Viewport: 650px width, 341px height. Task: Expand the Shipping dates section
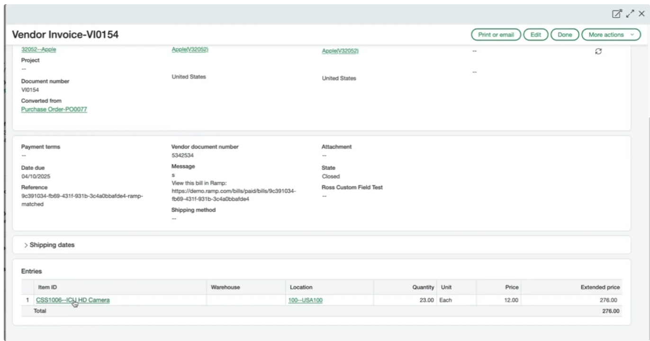49,245
